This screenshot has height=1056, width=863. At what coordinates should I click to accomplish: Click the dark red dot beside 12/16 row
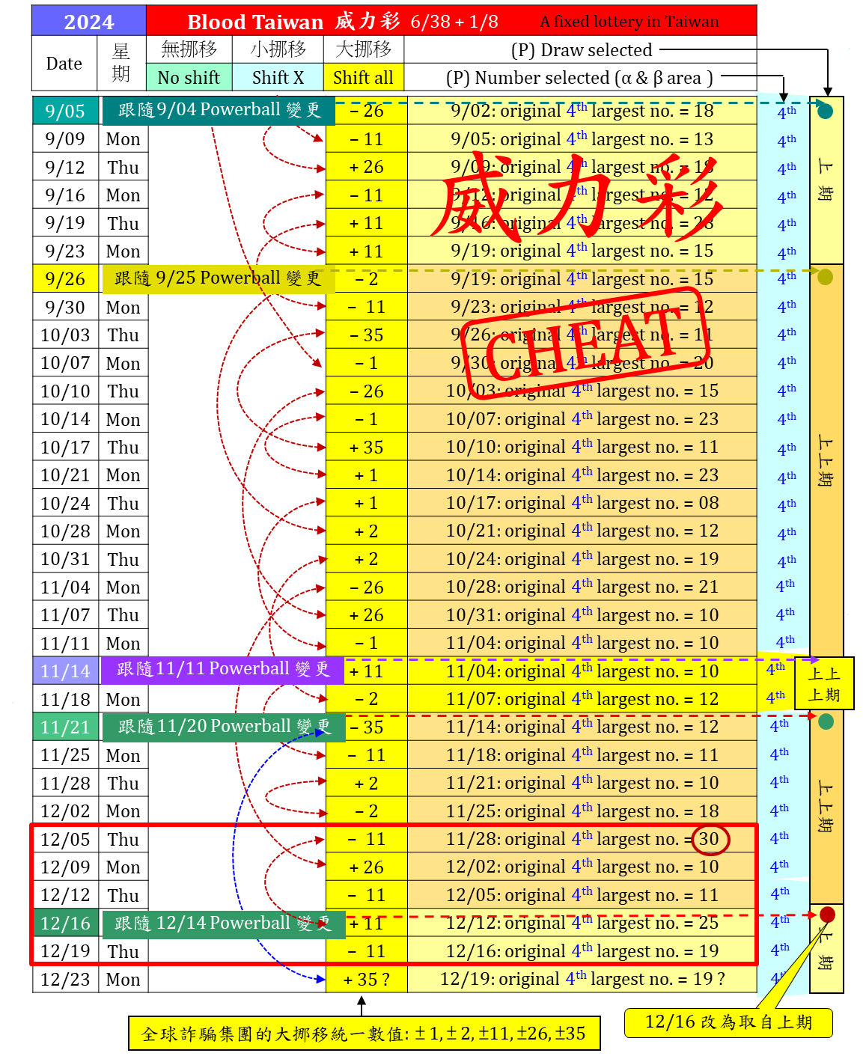tap(827, 915)
